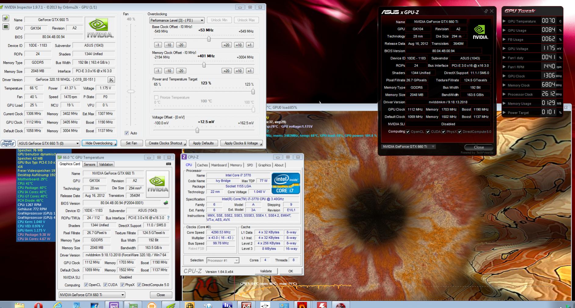
Task: Toggle DirectCompute 5.0 checkbox in GPU-Z window
Action: pos(139,285)
